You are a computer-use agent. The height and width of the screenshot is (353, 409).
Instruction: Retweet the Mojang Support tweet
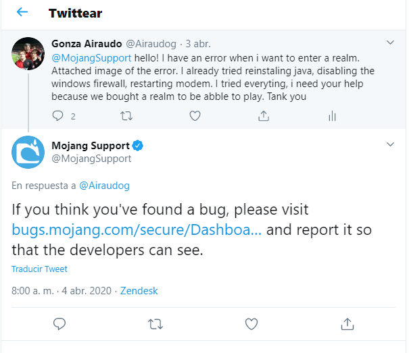point(155,324)
